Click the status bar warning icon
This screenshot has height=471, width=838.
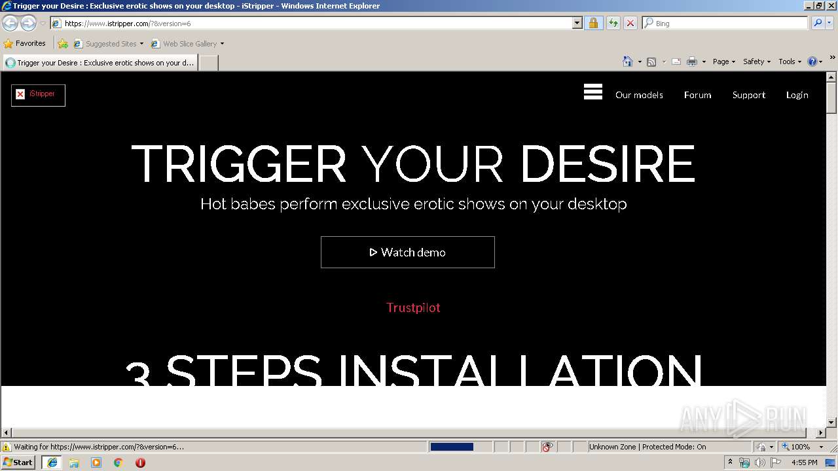(x=7, y=447)
